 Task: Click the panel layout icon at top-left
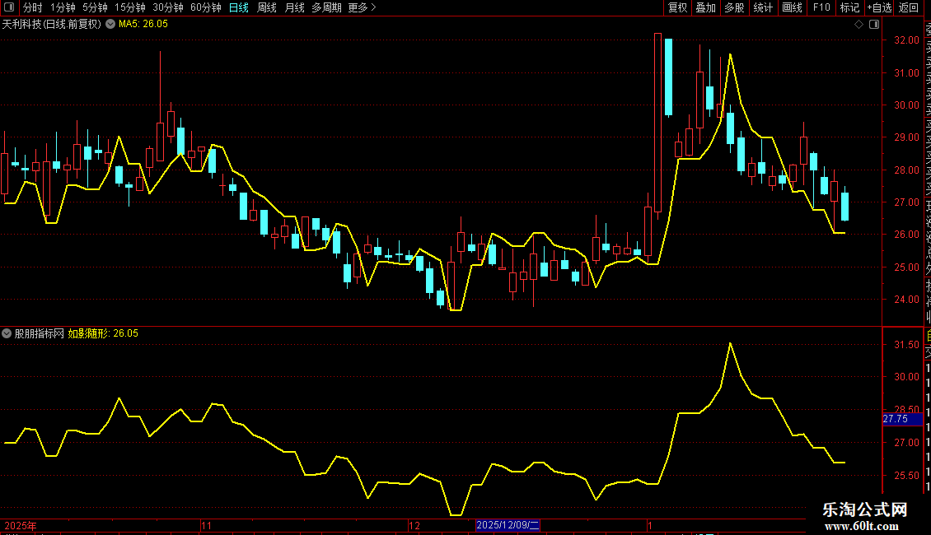[9, 7]
